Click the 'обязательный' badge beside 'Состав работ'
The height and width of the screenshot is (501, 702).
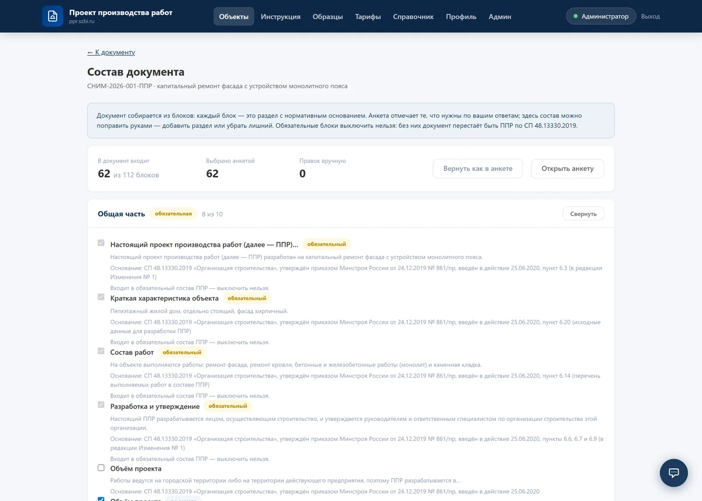pyautogui.click(x=182, y=353)
